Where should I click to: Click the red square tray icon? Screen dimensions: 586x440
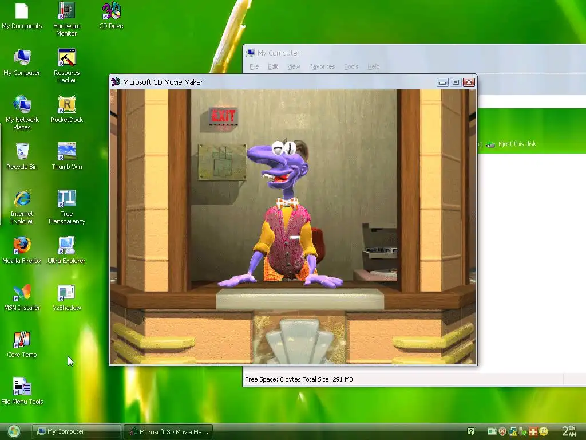(533, 431)
